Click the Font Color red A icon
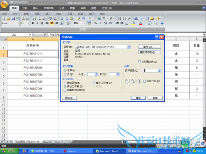This screenshot has height=154, width=206. pyautogui.click(x=140, y=23)
